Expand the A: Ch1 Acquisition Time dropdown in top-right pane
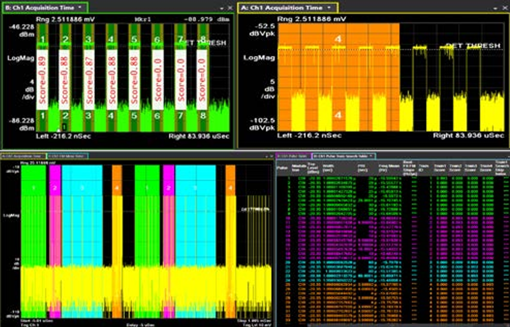This screenshot has height=327, width=510. 329,7
